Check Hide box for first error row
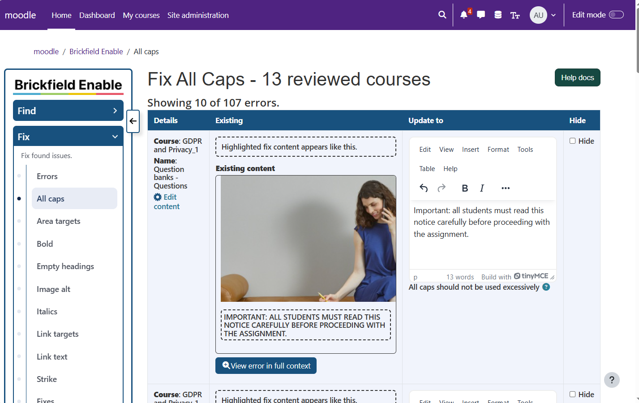 point(572,141)
